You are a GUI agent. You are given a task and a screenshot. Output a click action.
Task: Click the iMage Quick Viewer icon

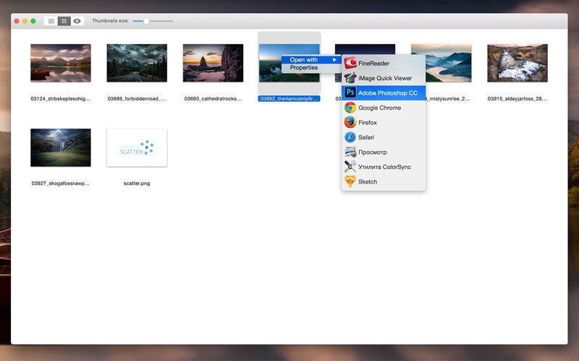[x=350, y=78]
